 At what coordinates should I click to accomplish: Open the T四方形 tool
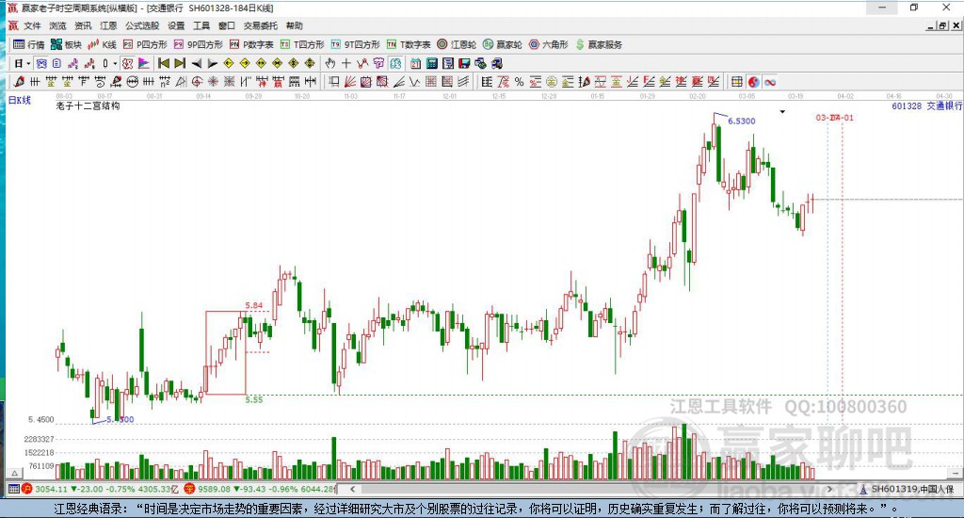(302, 44)
